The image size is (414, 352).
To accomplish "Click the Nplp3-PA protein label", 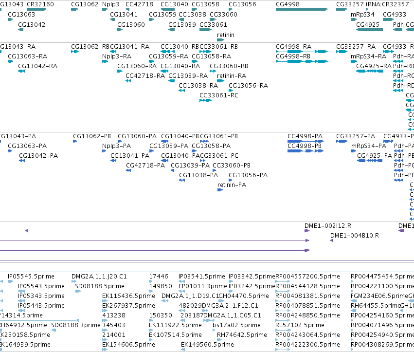I will coord(116,146).
